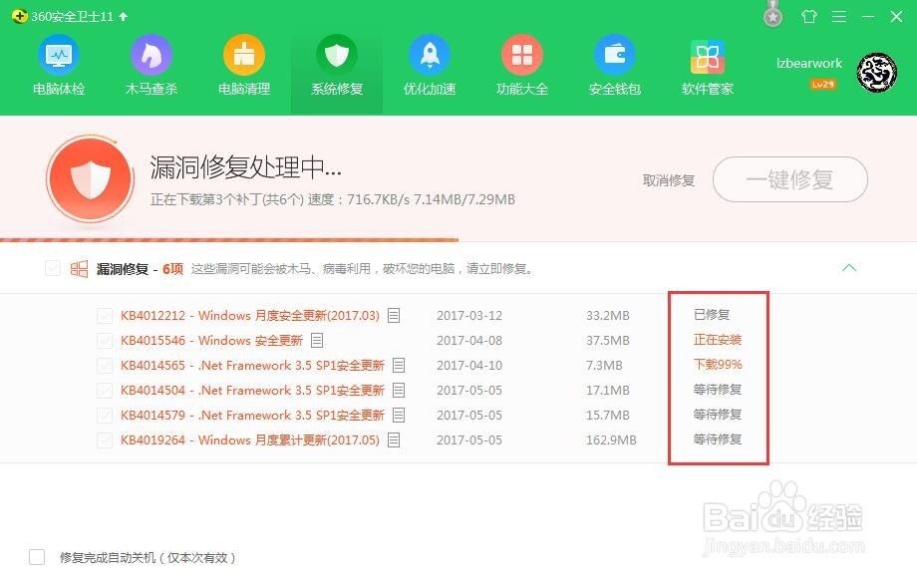Open details icon for KB4014504
Viewport: 917px width, 578px height.
point(399,390)
